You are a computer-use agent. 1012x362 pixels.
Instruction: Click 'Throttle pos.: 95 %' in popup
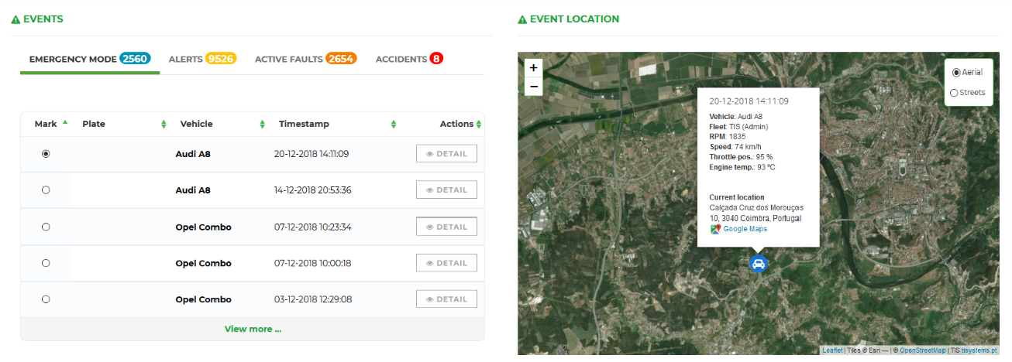click(741, 156)
